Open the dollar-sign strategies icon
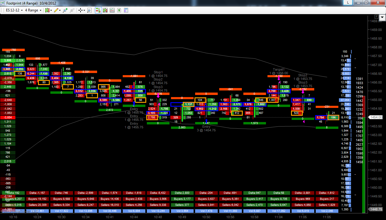Viewport: 386px width, 220px height. click(x=119, y=10)
